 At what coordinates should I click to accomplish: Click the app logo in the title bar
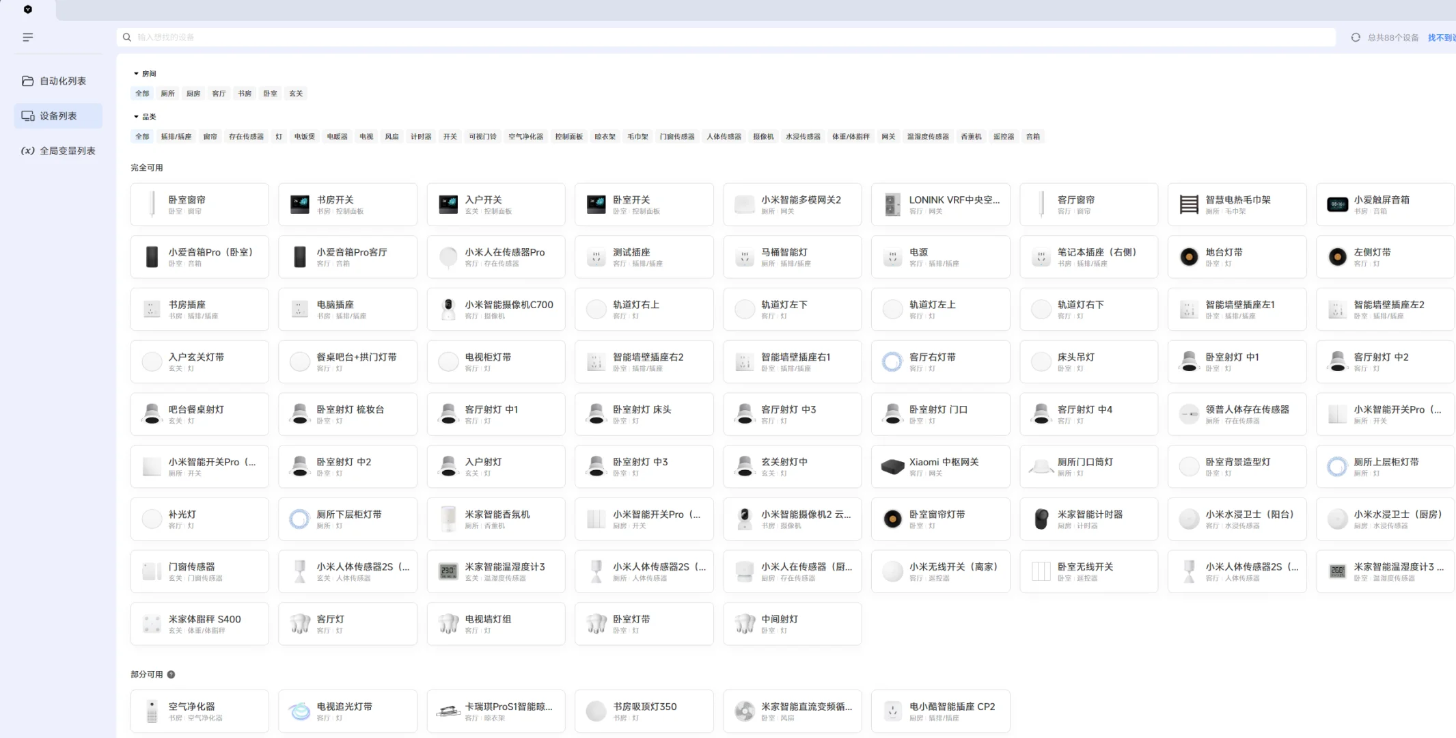[28, 10]
